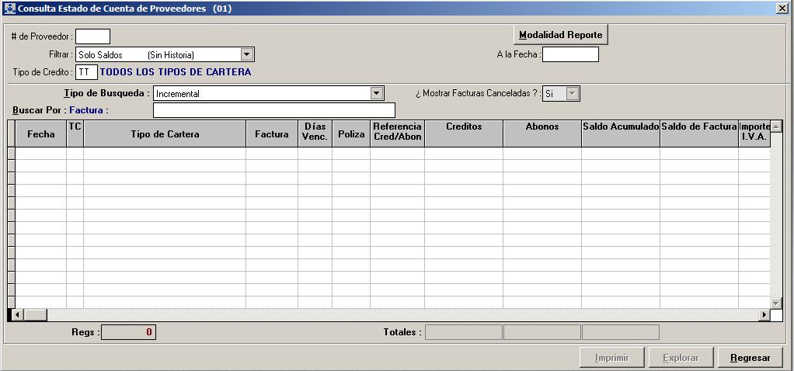Click the Tipo de Credito code field
The width and height of the screenshot is (794, 371).
[86, 72]
